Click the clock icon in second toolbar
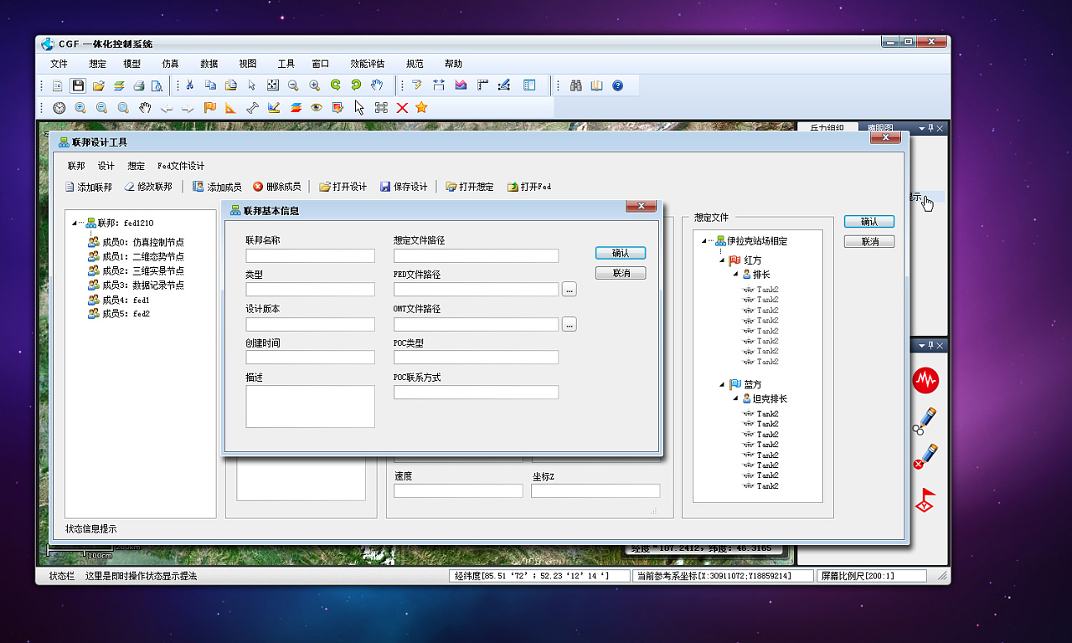Viewport: 1072px width, 643px height. click(59, 107)
